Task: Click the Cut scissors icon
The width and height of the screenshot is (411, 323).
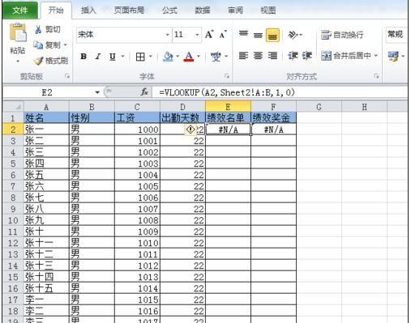Action: pos(38,29)
